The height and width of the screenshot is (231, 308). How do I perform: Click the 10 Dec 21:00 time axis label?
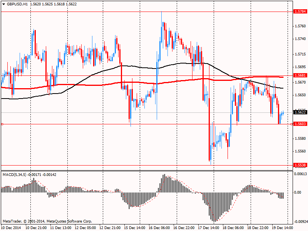(36, 228)
